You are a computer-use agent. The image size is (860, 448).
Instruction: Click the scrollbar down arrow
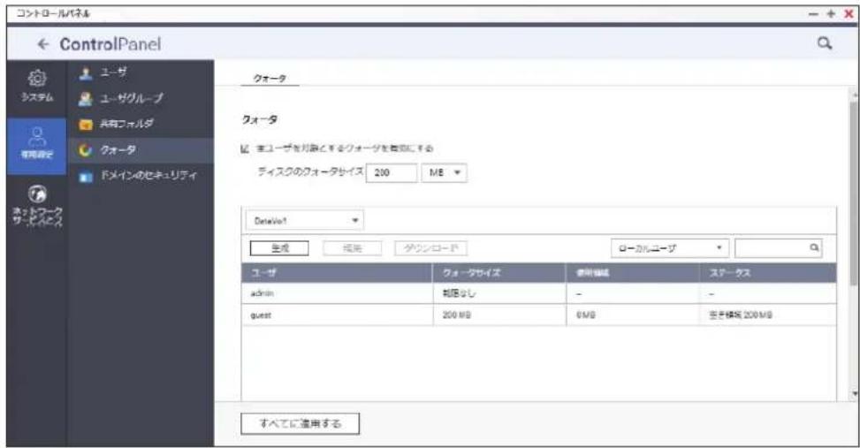point(853,393)
